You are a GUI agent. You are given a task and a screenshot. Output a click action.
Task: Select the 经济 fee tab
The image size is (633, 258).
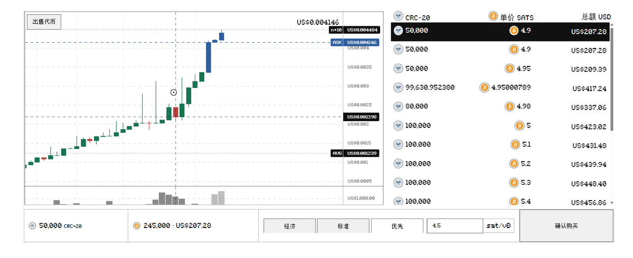click(289, 226)
